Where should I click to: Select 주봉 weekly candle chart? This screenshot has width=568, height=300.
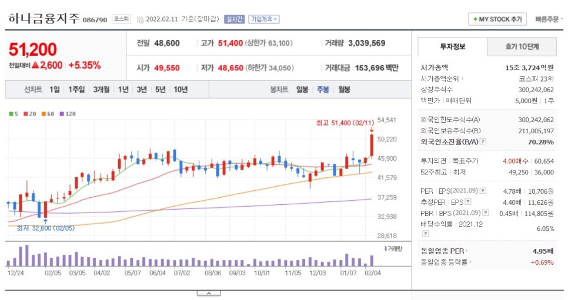[x=323, y=89]
